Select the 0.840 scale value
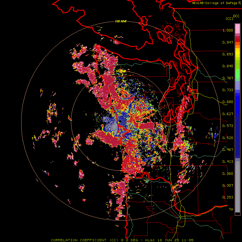 (x=228, y=66)
